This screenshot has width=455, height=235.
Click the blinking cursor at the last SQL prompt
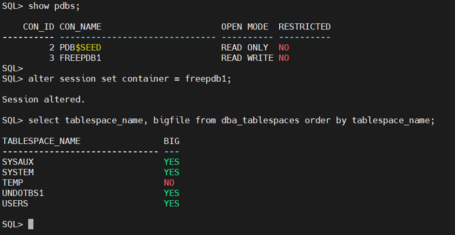pos(31,224)
